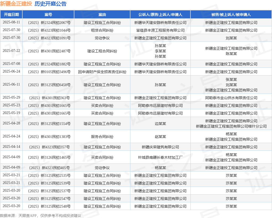This screenshot has width=272, height=218.
Task: Click the 被告/被上诉人/被申请人 column header
Action: [x=231, y=15]
